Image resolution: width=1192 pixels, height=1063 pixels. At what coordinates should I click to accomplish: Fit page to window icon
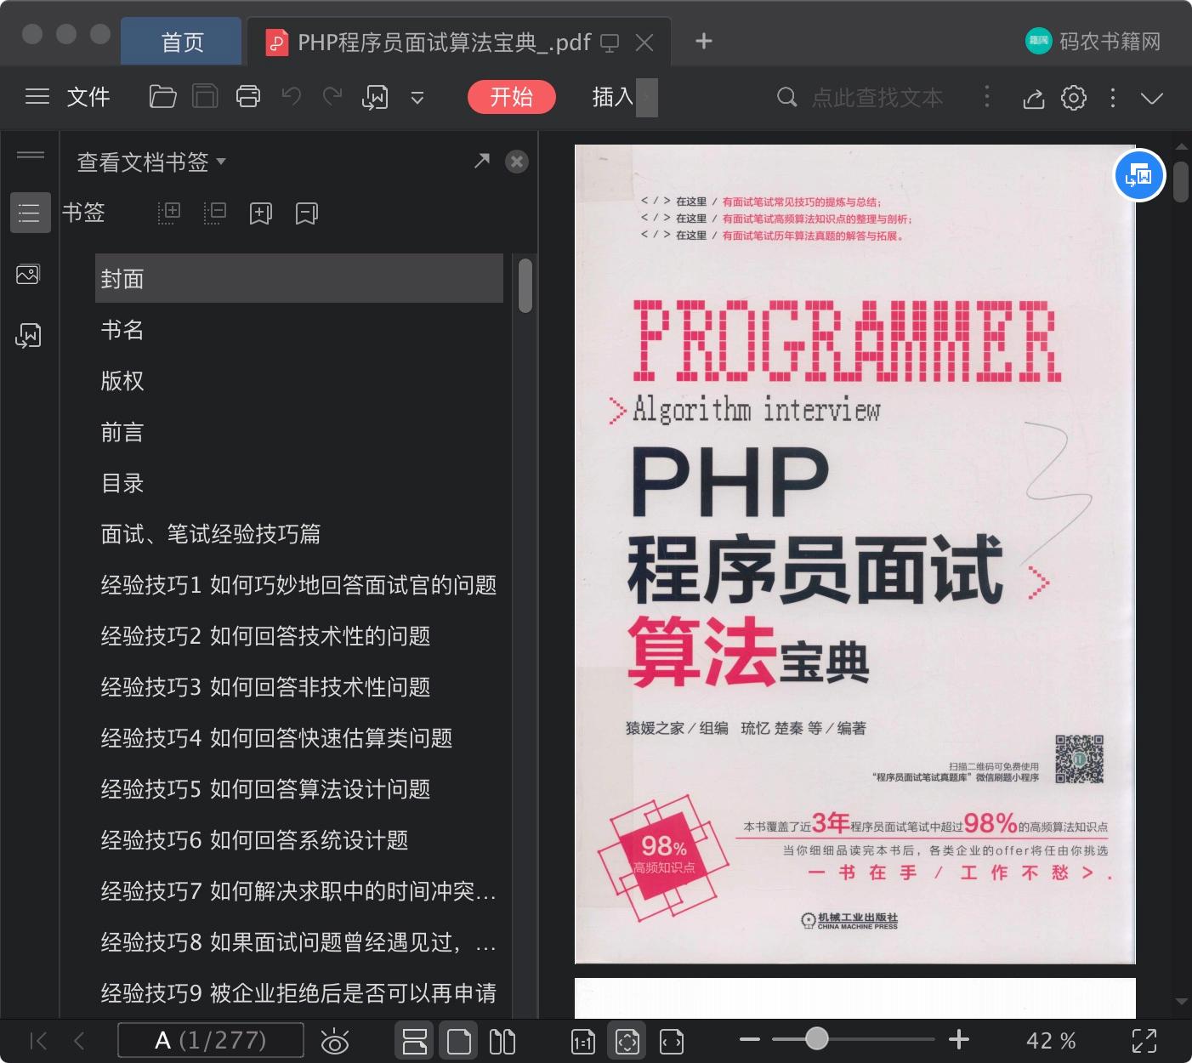627,1041
